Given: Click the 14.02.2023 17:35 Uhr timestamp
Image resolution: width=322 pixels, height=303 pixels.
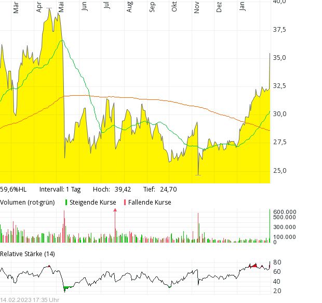Looking at the screenshot, I should tap(30, 299).
